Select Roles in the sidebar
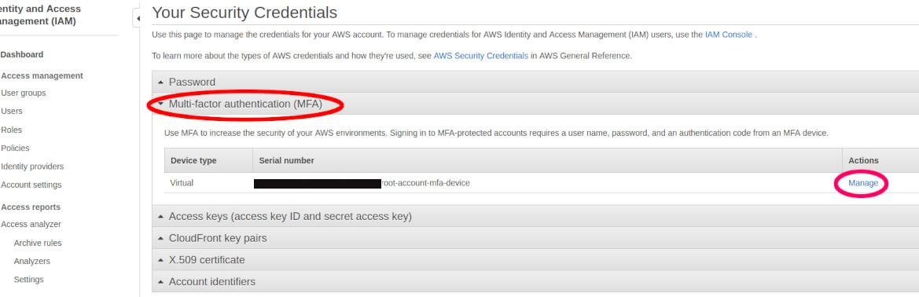The height and width of the screenshot is (297, 919). 12,130
